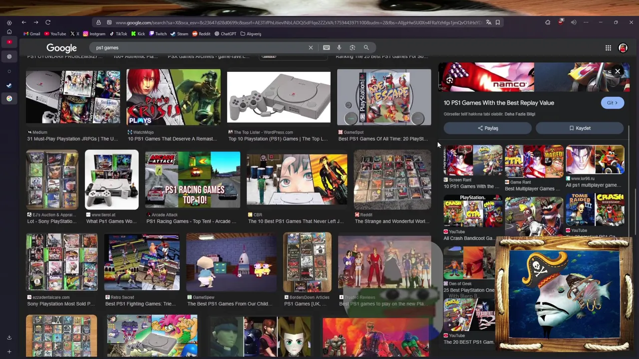Open the Game Rant multiplayer games image
Viewport: 639px width, 359px height.
point(534,160)
